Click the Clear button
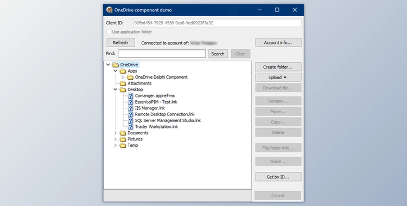The width and height of the screenshot is (407, 206). pos(240,54)
